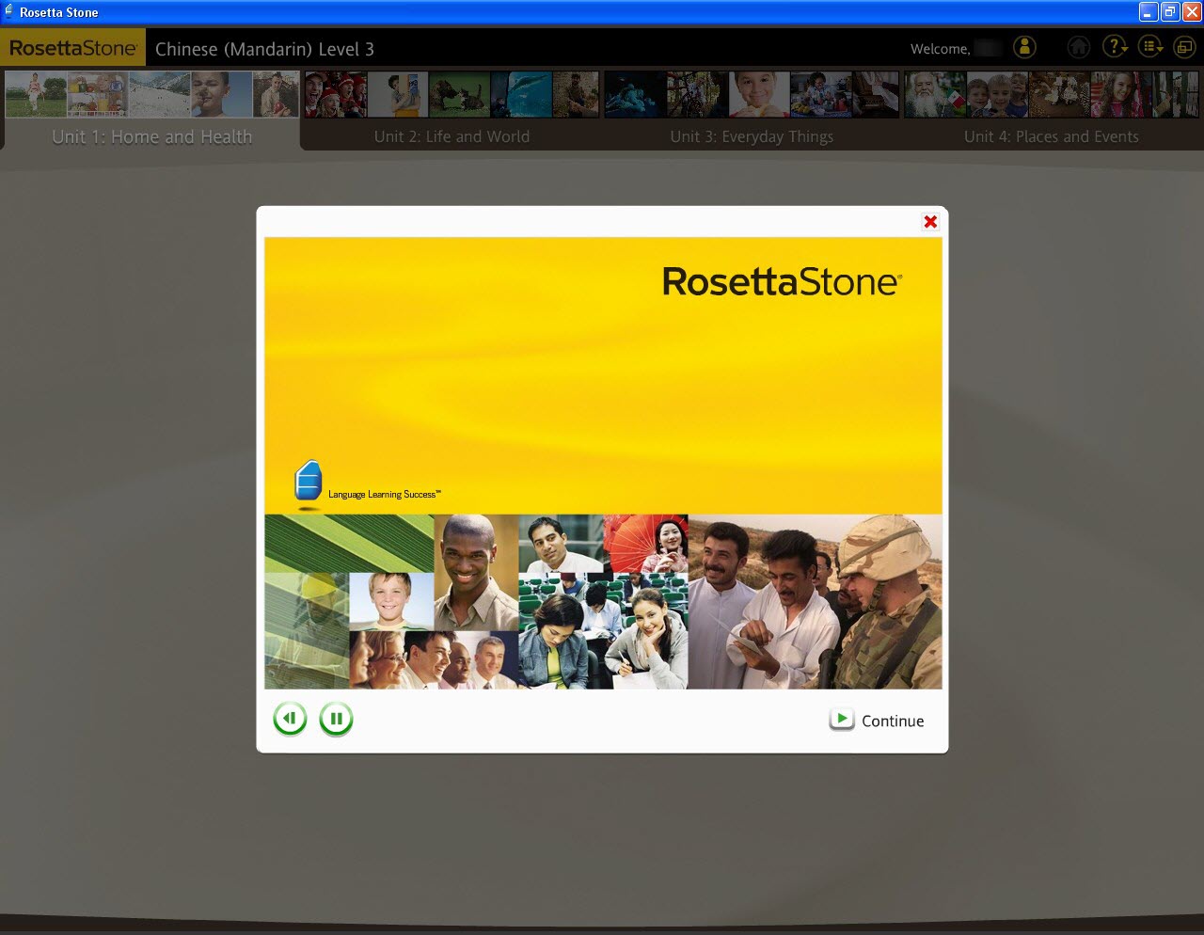Click the switch window mode icon
This screenshot has width=1204, height=935.
click(1183, 47)
